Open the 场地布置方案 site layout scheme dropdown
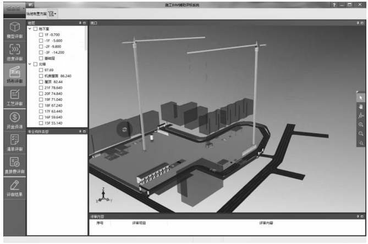The height and width of the screenshot is (244, 368). click(53, 14)
